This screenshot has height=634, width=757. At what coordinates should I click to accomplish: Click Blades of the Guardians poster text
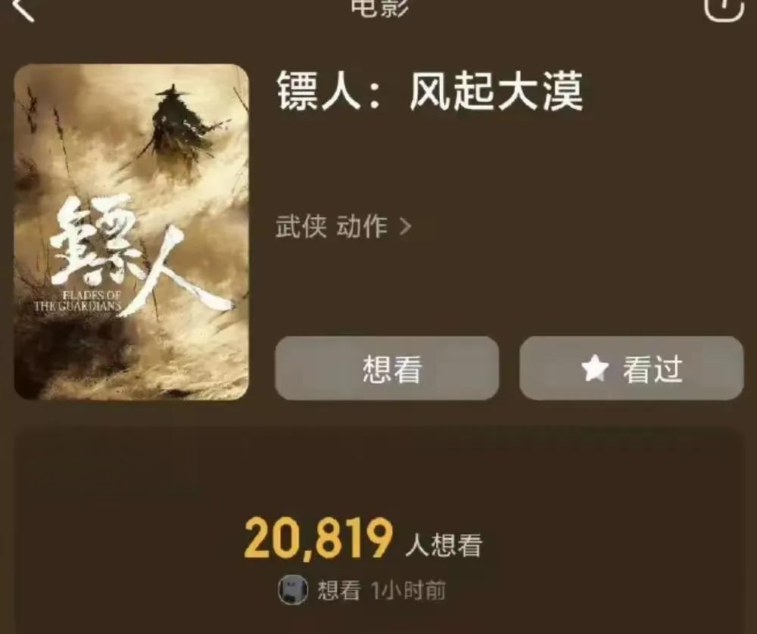77,301
